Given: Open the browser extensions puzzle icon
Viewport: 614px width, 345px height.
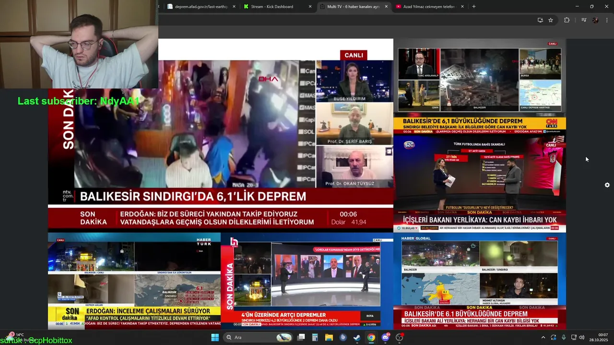Looking at the screenshot, I should 567,20.
